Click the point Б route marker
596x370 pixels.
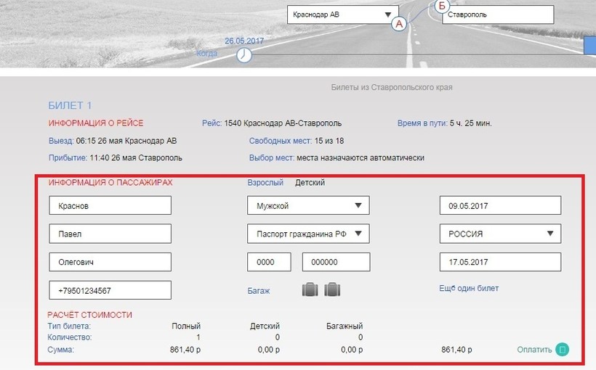[x=442, y=7]
